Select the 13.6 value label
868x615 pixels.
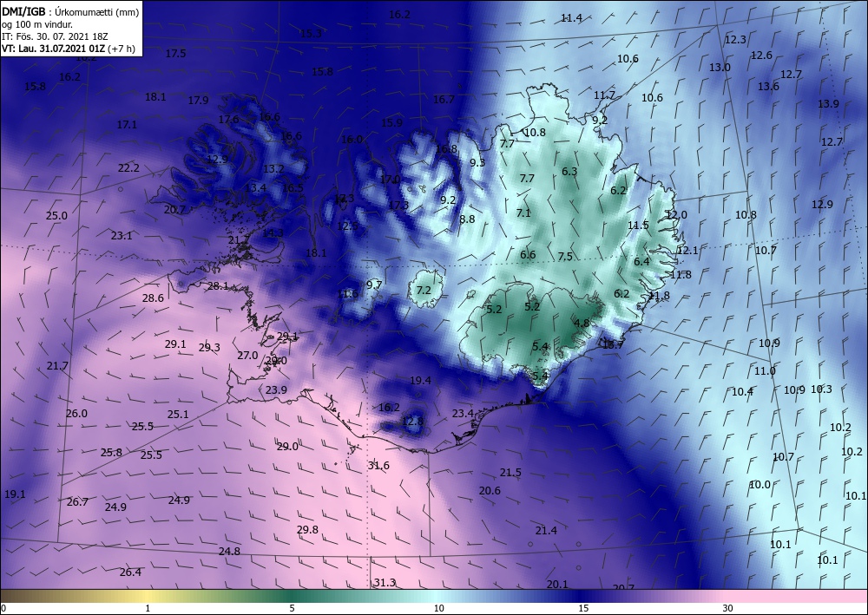tap(768, 86)
